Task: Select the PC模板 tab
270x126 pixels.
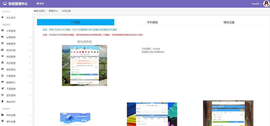Action: tap(76, 22)
